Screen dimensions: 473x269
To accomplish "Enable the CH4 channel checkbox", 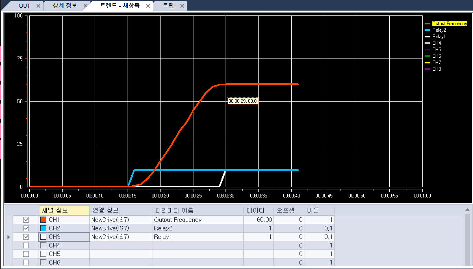I will click(26, 245).
